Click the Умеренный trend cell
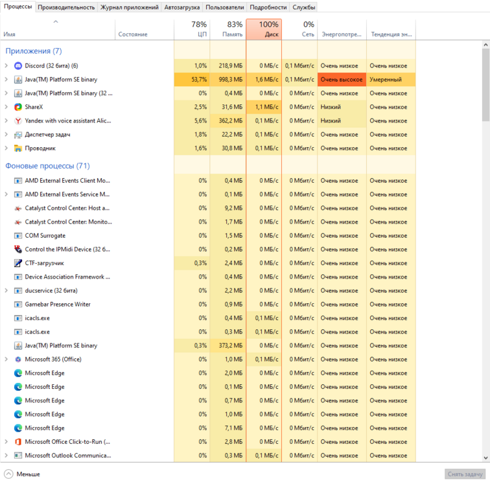 click(391, 80)
